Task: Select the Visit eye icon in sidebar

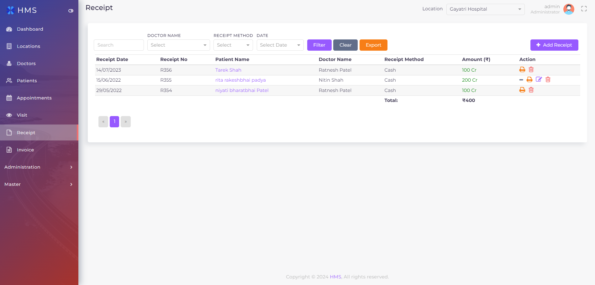Action: pos(9,115)
